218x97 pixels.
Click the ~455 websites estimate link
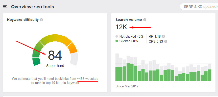(88, 79)
